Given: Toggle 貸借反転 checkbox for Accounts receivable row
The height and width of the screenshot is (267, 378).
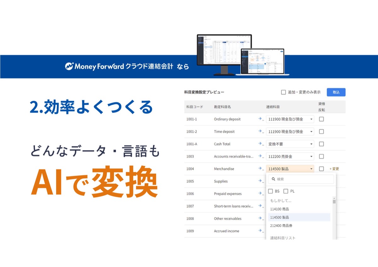Looking at the screenshot, I should click(x=321, y=156).
